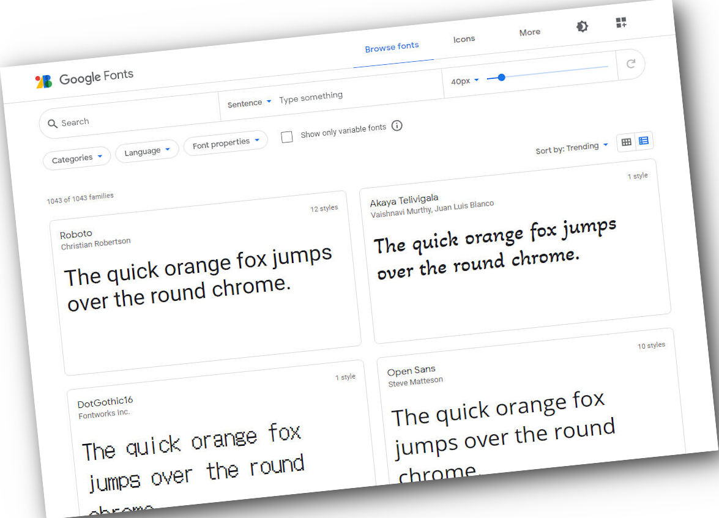Click the Christian Robertson designer name
Viewport: 719px width, 518px height.
click(95, 243)
